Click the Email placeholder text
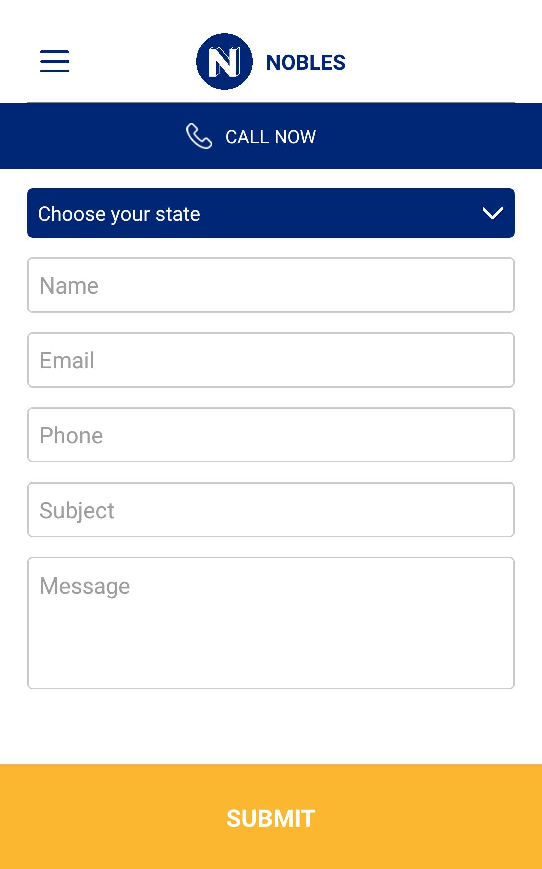Image resolution: width=542 pixels, height=869 pixels. [x=67, y=360]
